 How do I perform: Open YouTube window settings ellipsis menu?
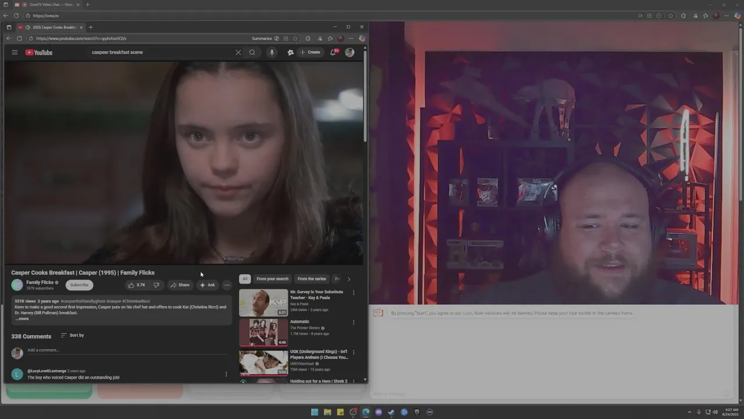[x=350, y=38]
